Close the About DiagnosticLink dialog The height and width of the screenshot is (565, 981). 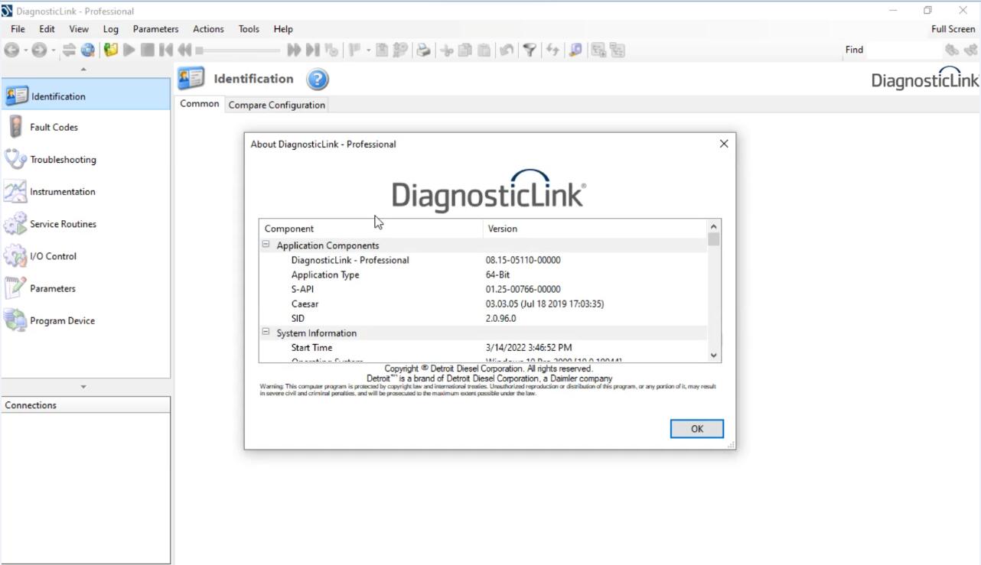(724, 144)
